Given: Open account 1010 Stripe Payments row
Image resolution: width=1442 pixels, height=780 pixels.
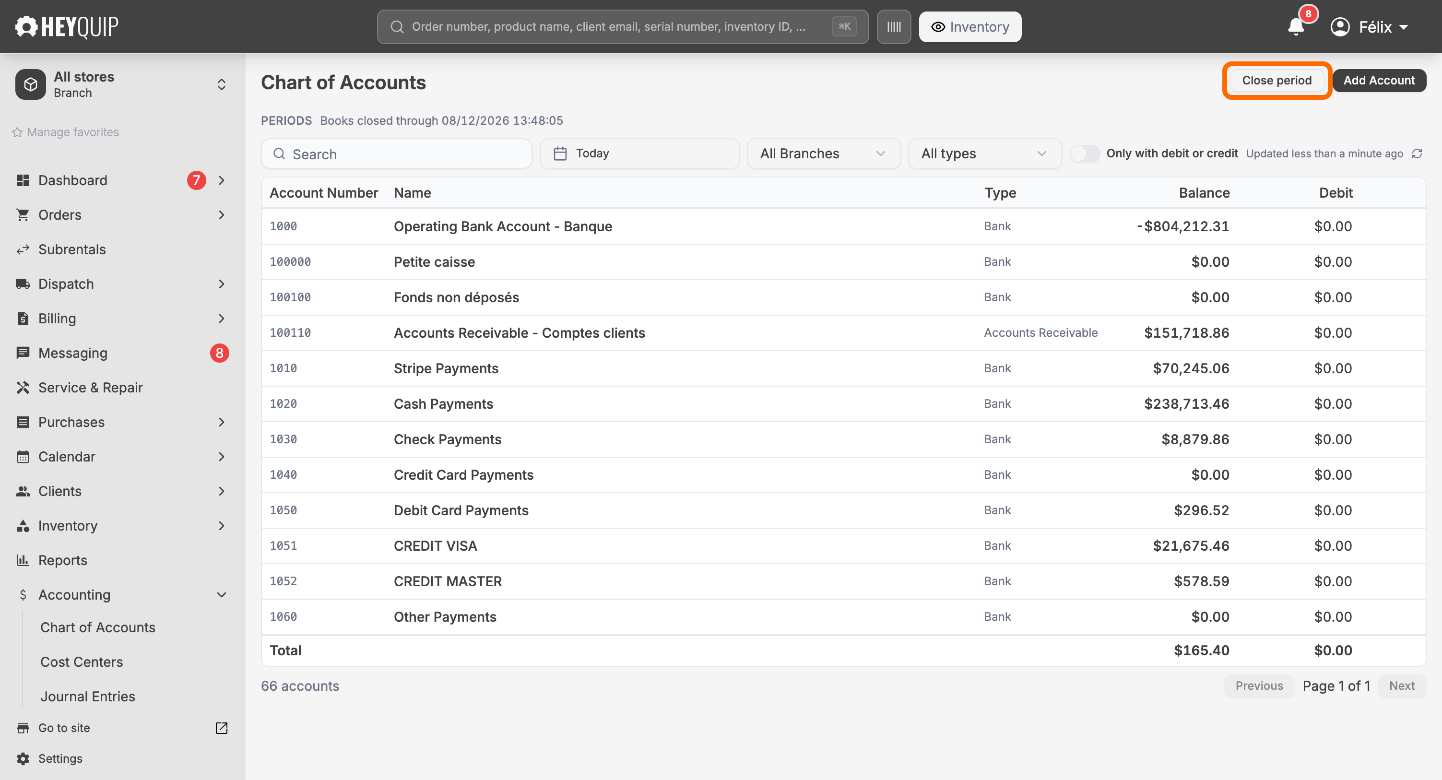Looking at the screenshot, I should pos(843,368).
